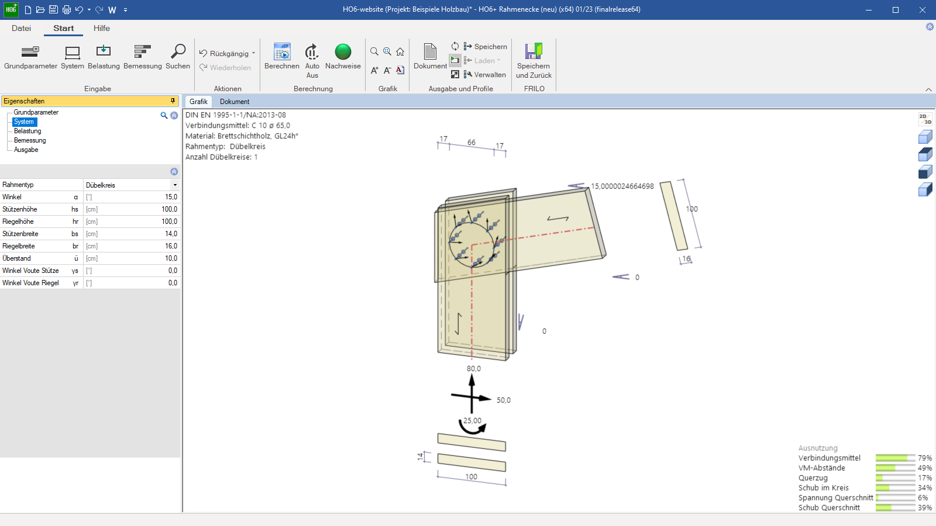Select the Start ribbon tab
Screen dimensions: 936x526
click(x=63, y=28)
